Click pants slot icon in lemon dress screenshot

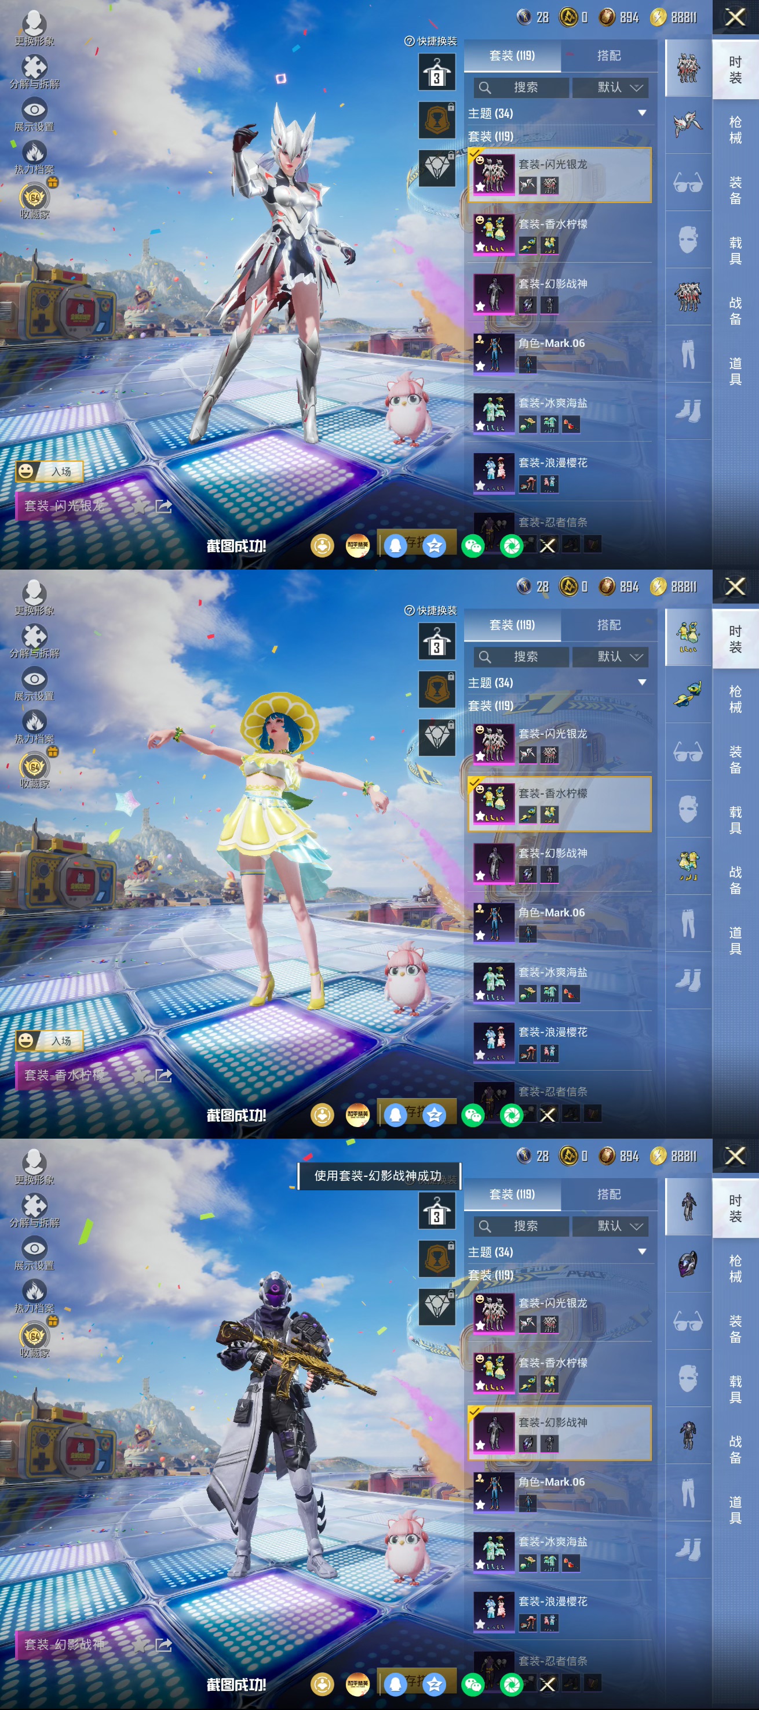coord(687,923)
